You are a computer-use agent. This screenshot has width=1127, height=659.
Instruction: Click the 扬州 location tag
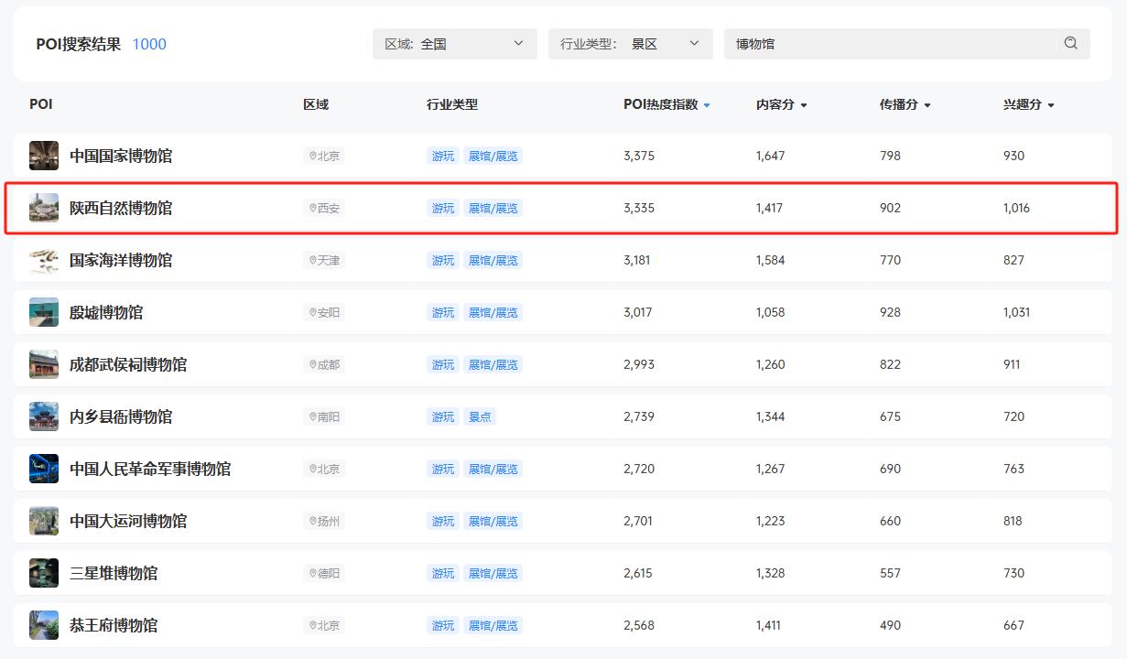coord(324,521)
